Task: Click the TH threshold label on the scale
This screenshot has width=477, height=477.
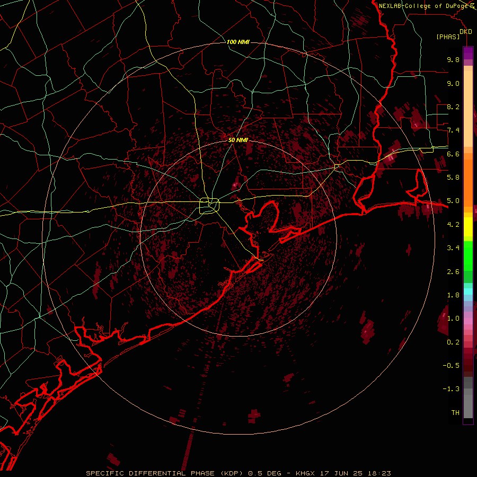Action: (x=455, y=413)
